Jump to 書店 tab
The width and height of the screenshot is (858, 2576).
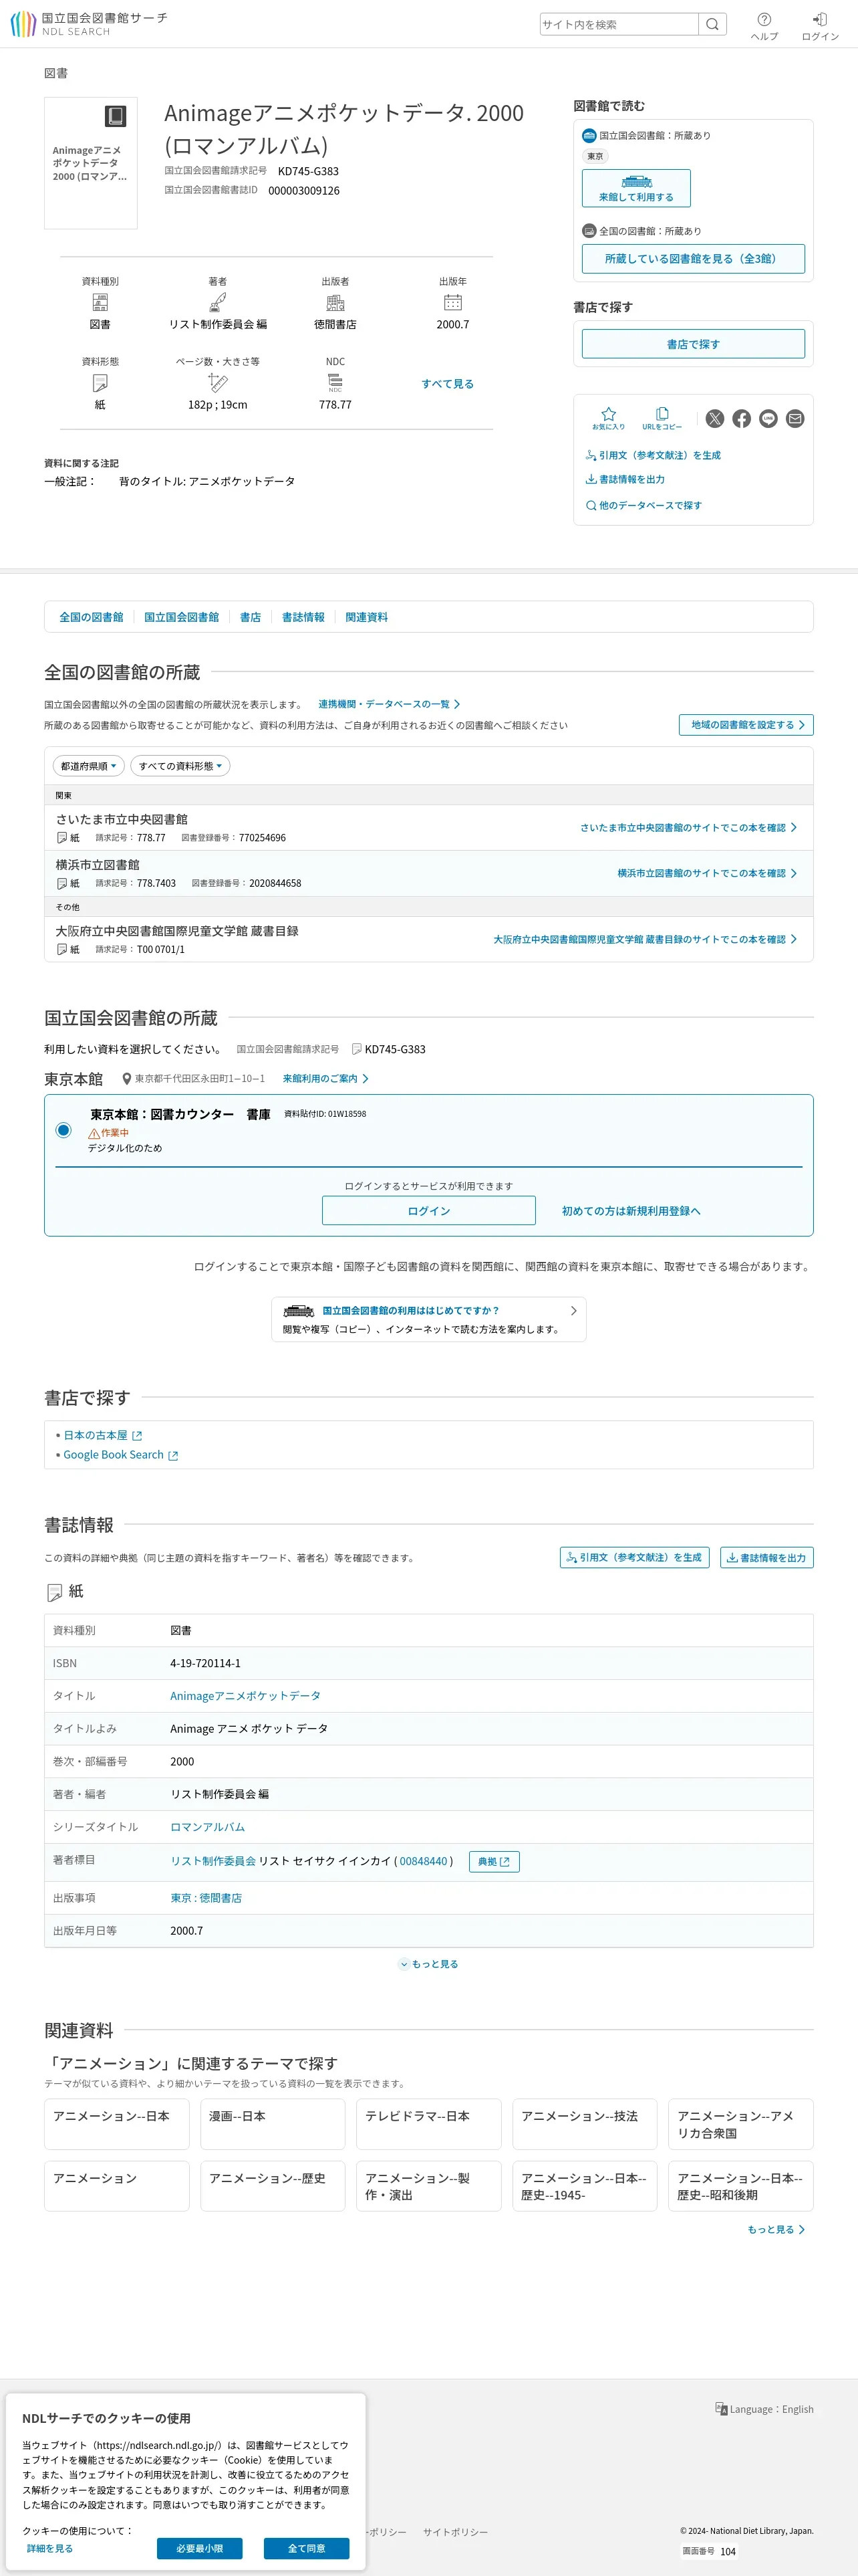click(x=251, y=617)
